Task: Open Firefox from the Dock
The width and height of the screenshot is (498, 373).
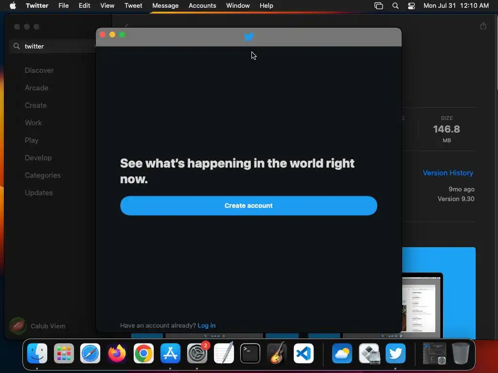Action: (117, 354)
